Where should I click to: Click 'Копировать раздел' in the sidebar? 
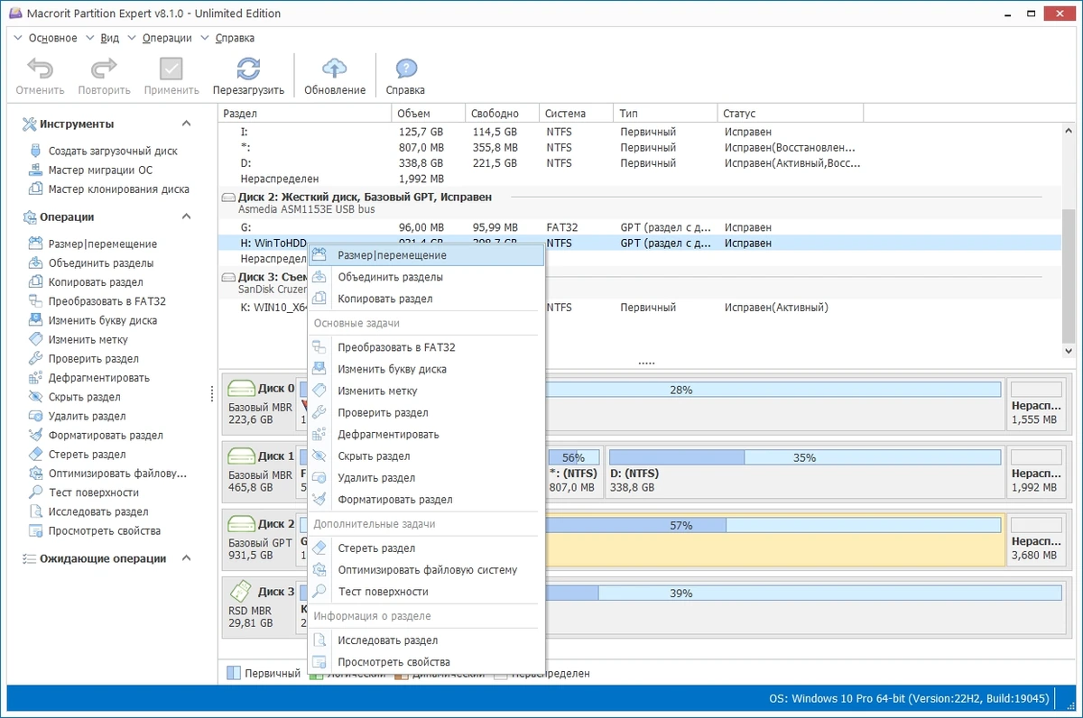96,282
